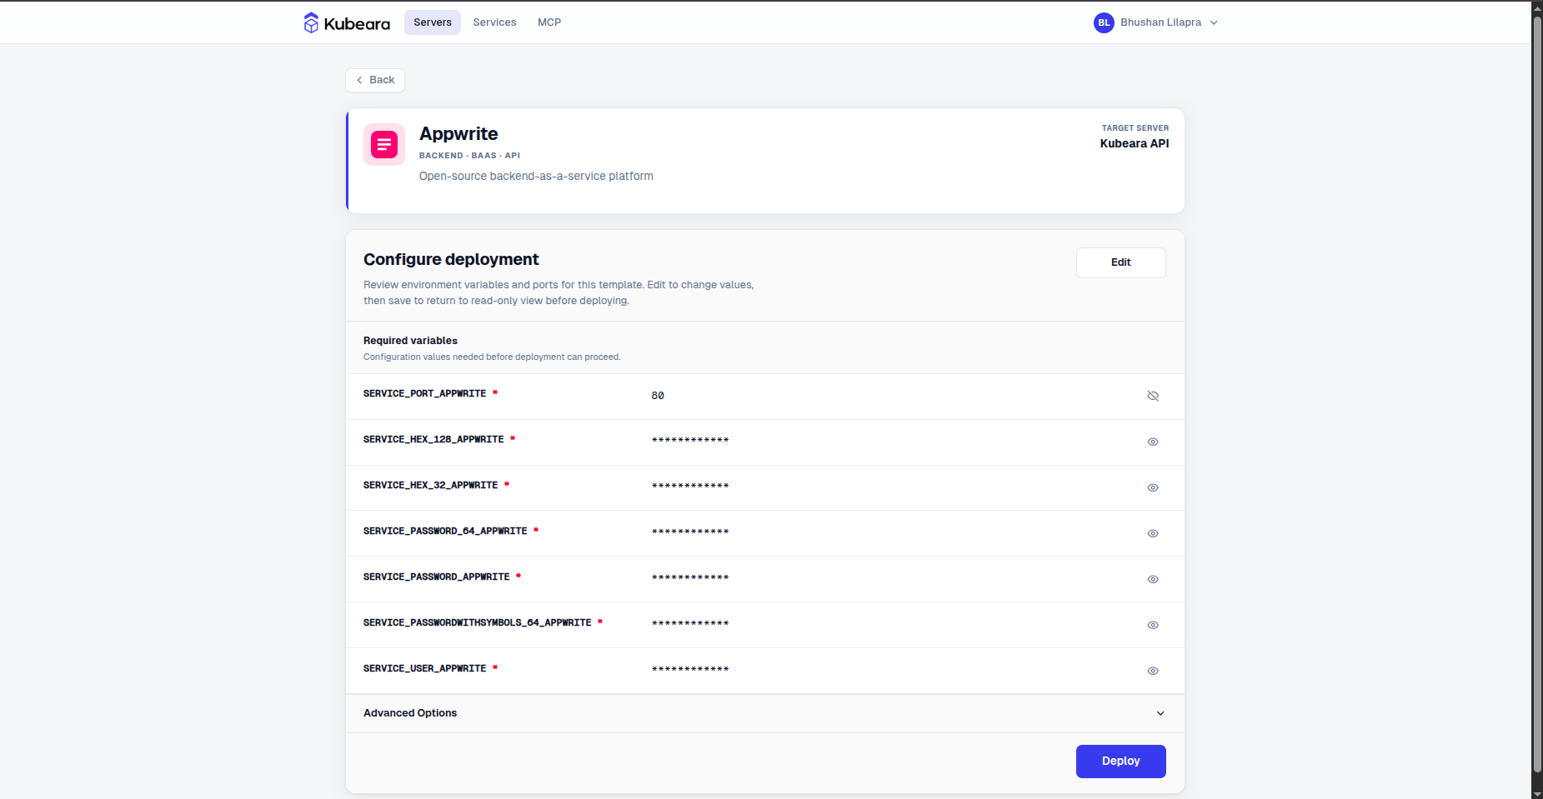
Task: Click the Edit button
Action: click(1120, 262)
